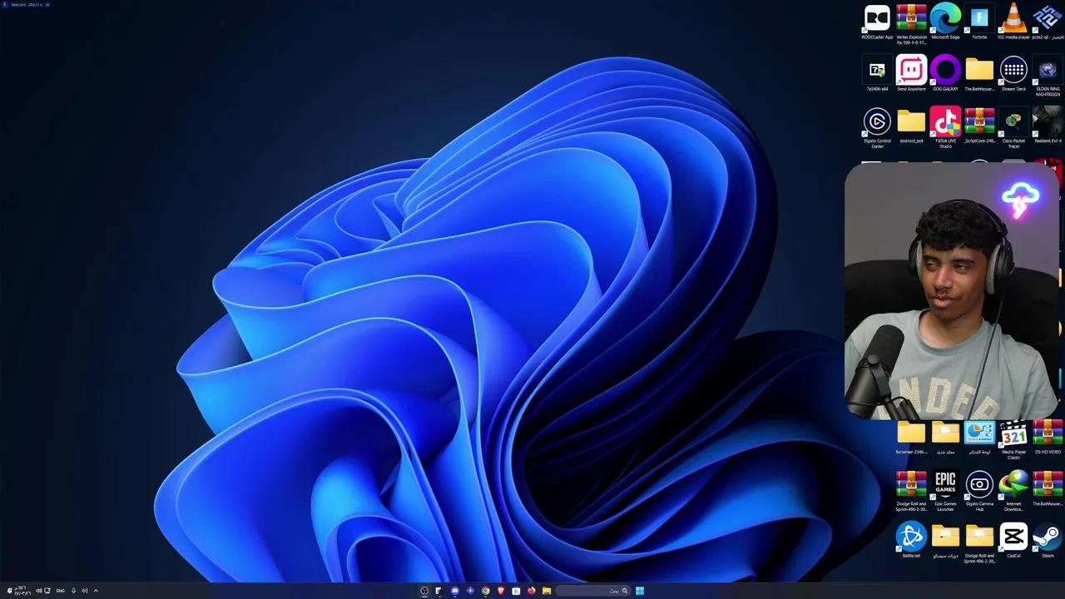
Task: Open the Dodge Roll and Sprint folder
Action: (979, 543)
